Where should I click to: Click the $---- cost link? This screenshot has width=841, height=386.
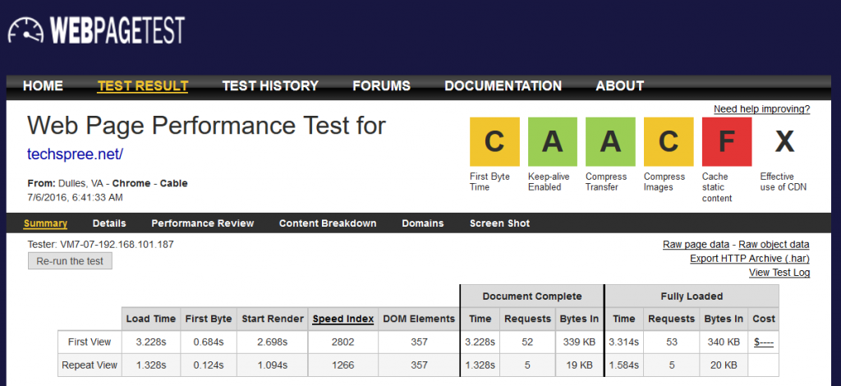[x=764, y=342]
